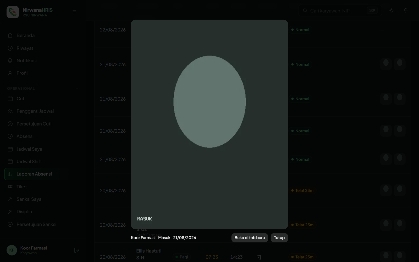
Task: Click the NirwanaHRIS logo icon
Action: pyautogui.click(x=13, y=12)
